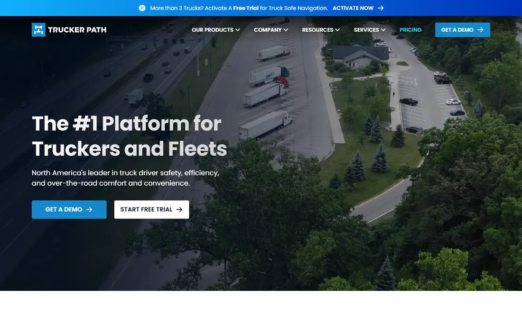Click the Trucker Path logo icon
This screenshot has height=326, width=522.
pos(38,29)
